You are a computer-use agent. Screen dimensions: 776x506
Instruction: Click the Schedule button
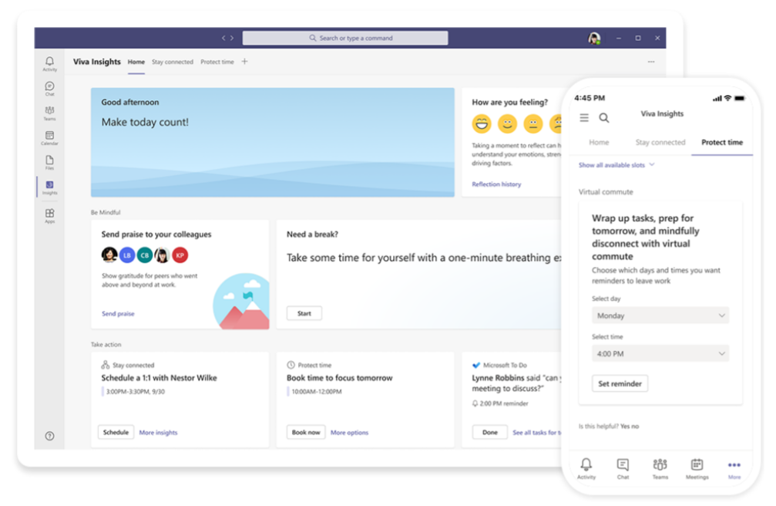[116, 432]
